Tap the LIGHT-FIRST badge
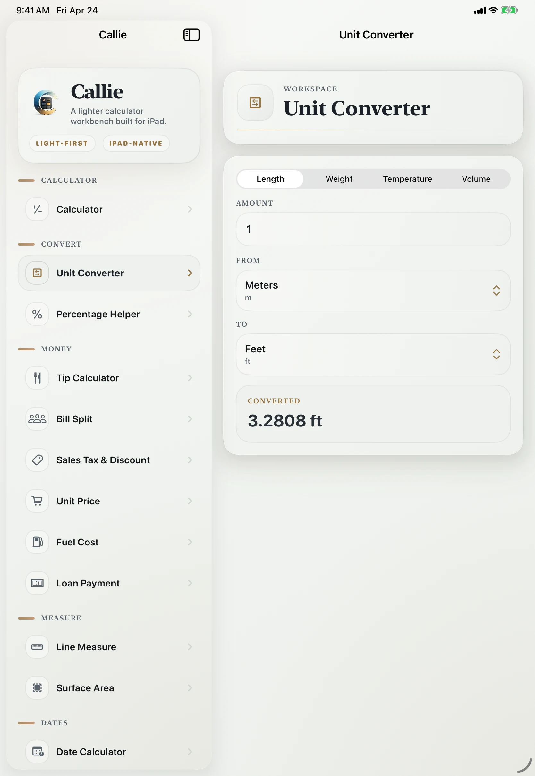Screen dimensions: 535x776 point(62,143)
